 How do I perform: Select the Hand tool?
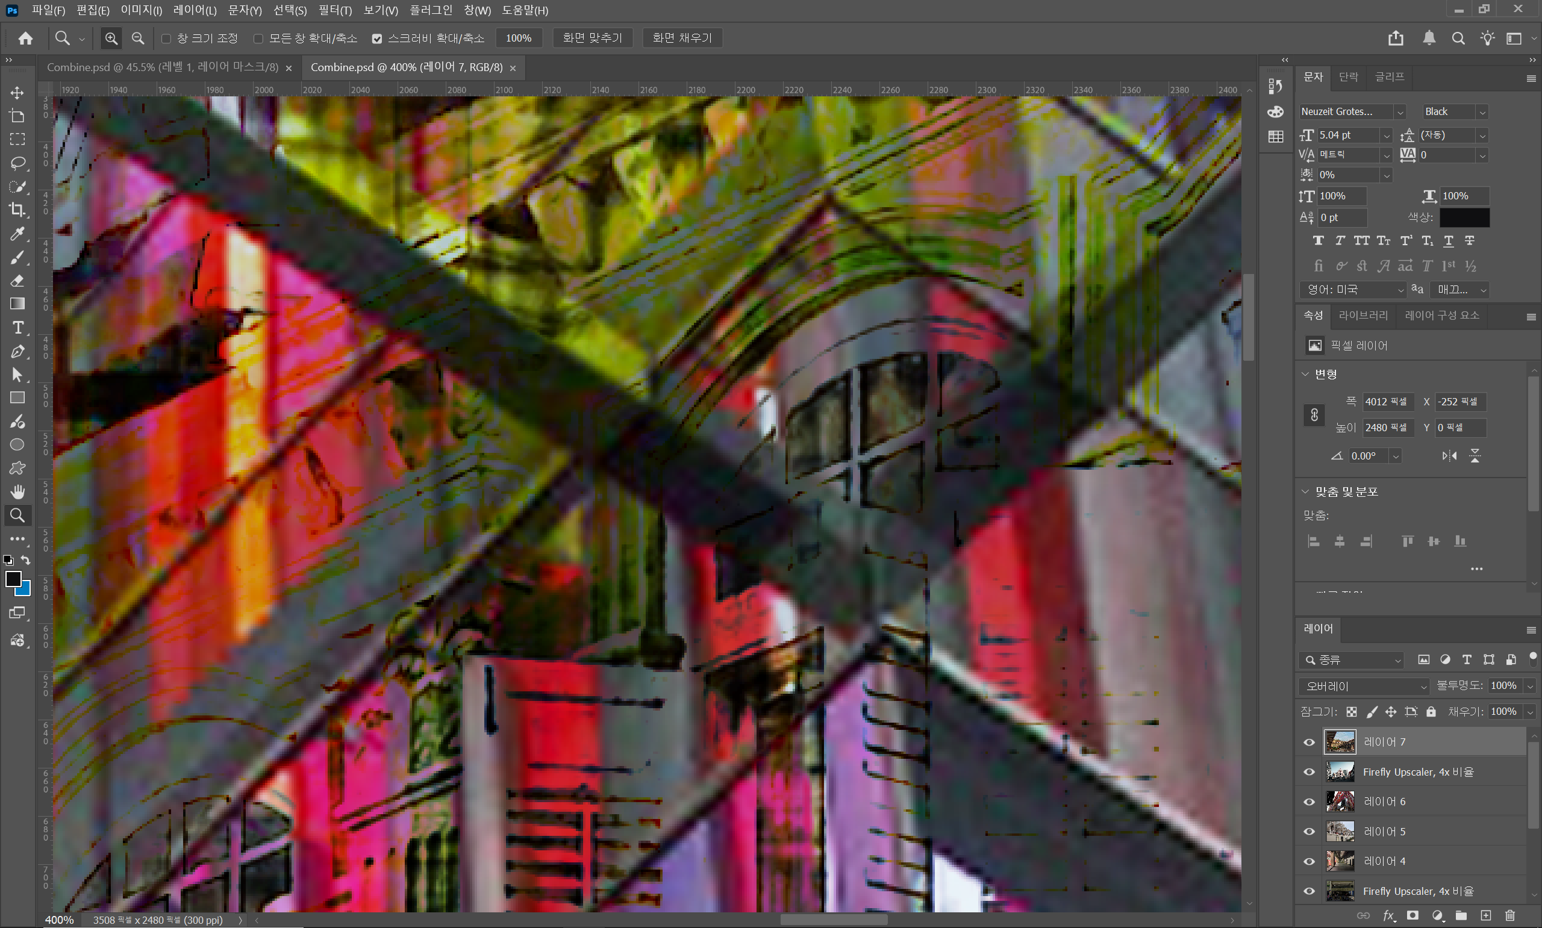pyautogui.click(x=17, y=491)
